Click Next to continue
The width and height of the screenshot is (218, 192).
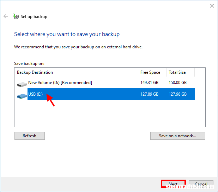(x=173, y=184)
